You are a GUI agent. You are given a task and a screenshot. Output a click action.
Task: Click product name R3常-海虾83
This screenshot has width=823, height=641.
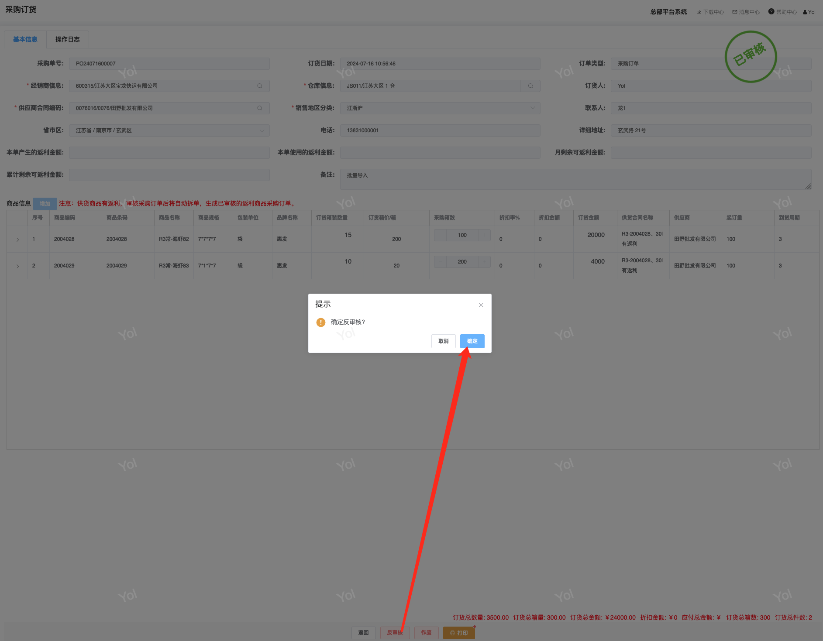[x=174, y=266]
